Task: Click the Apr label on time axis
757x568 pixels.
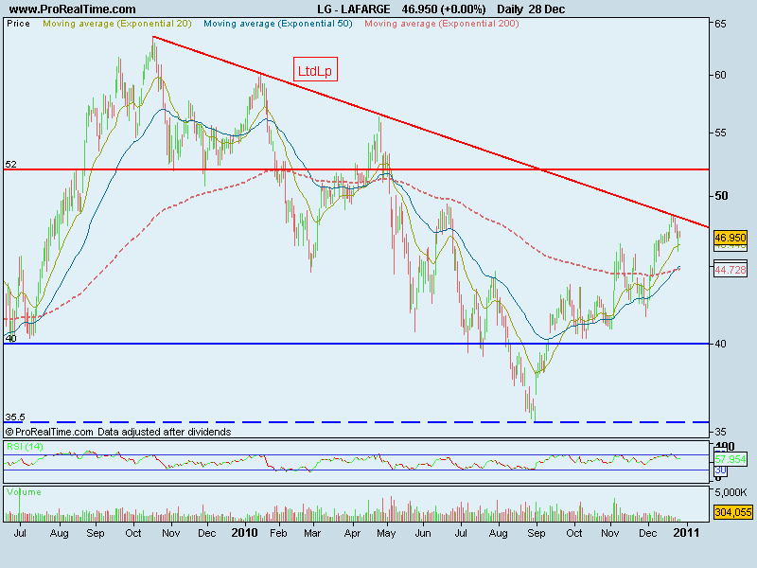Action: coord(352,533)
